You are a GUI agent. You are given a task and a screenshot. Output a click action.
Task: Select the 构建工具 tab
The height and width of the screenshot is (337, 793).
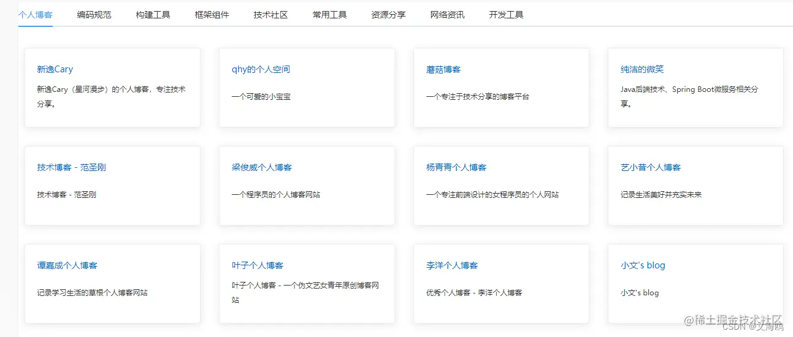pos(153,15)
